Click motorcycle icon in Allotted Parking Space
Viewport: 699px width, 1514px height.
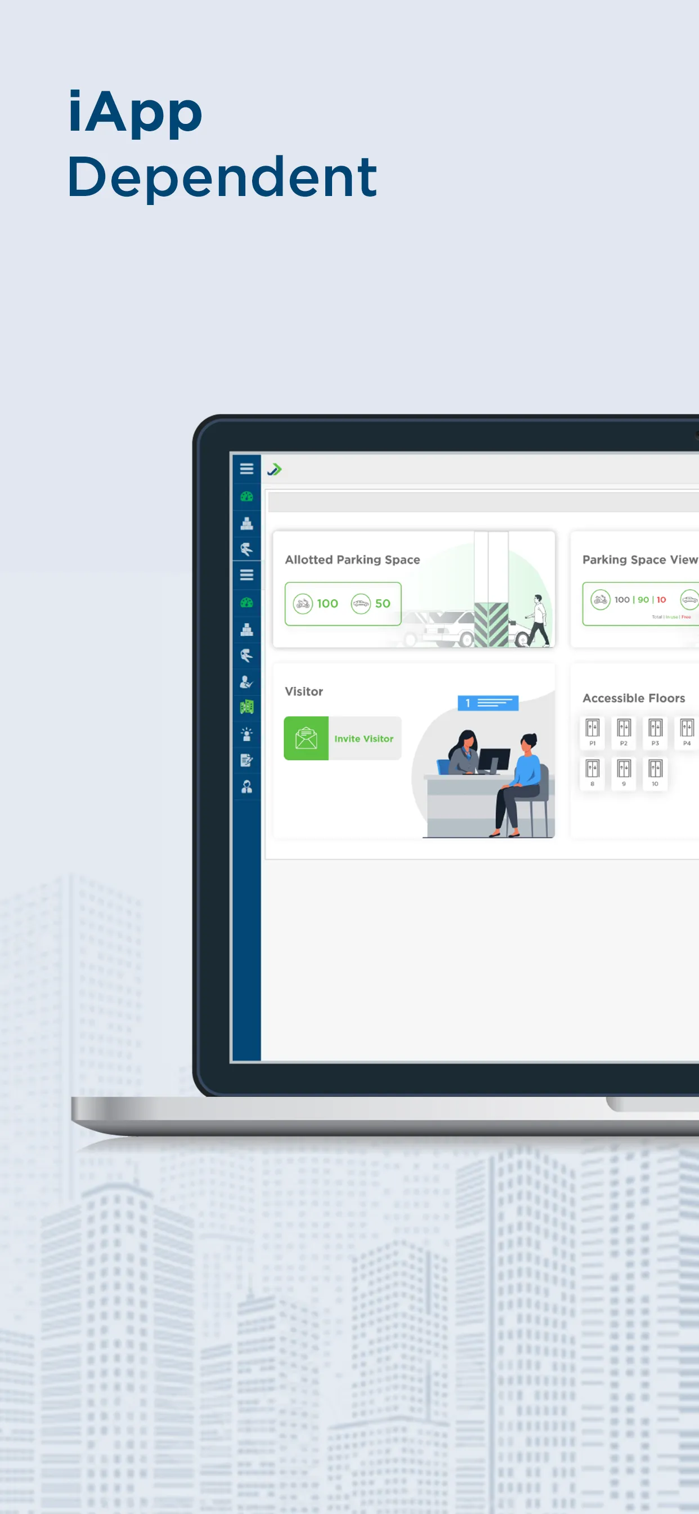click(303, 603)
